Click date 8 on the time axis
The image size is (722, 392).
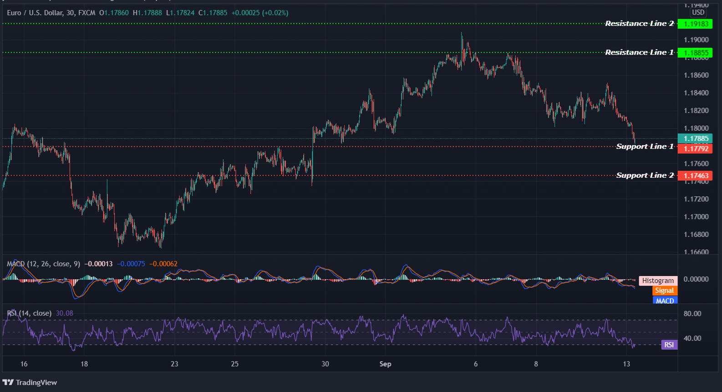[536, 364]
